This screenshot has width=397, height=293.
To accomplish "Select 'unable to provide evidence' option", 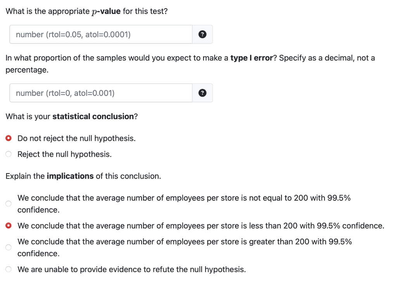I will [9, 269].
